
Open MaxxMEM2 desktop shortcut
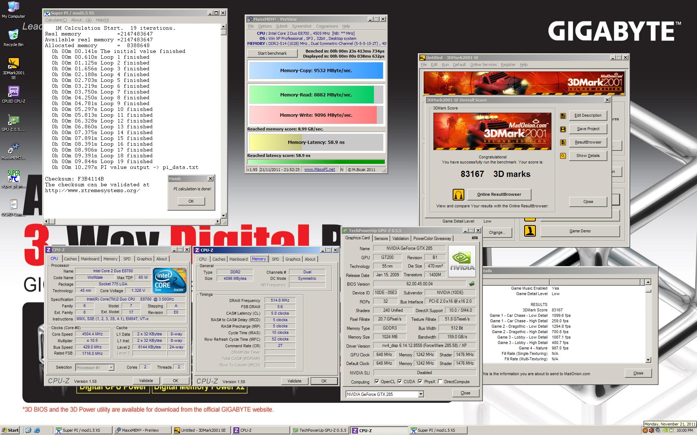(x=13, y=152)
